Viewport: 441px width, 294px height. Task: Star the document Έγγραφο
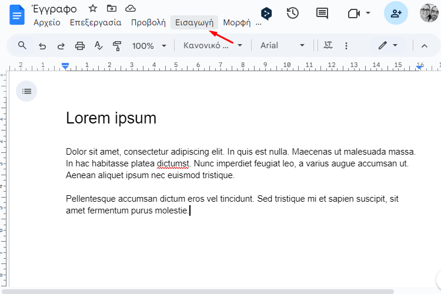tap(92, 9)
